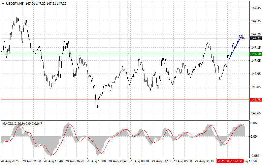The image size is (263, 165).
Task: Click the time axis label 29 Aug 00:30
Action: [139, 161]
